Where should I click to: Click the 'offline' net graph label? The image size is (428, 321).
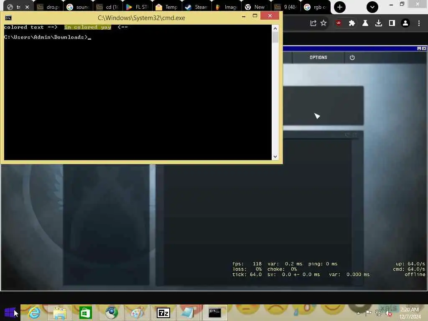415,274
